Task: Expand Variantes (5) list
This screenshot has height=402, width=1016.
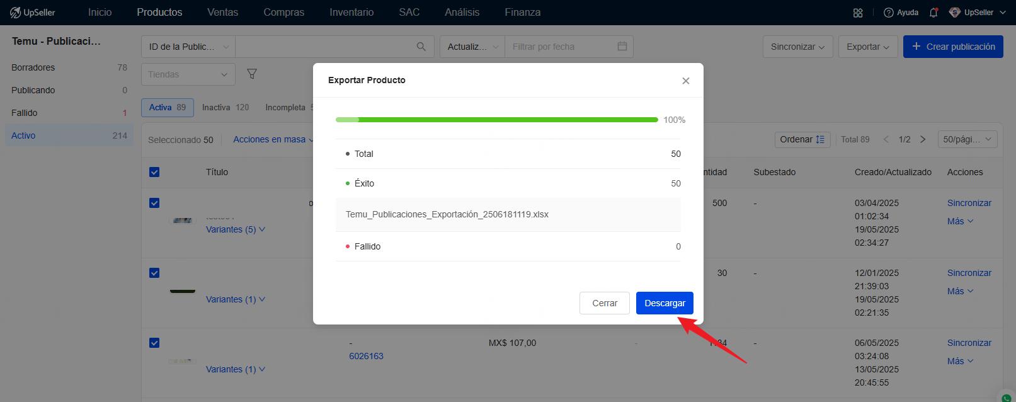Action: point(236,229)
